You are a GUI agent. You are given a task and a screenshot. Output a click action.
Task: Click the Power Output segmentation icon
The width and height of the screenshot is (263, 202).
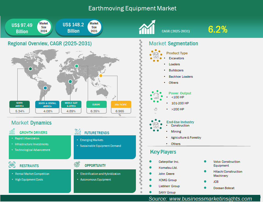click(156, 96)
